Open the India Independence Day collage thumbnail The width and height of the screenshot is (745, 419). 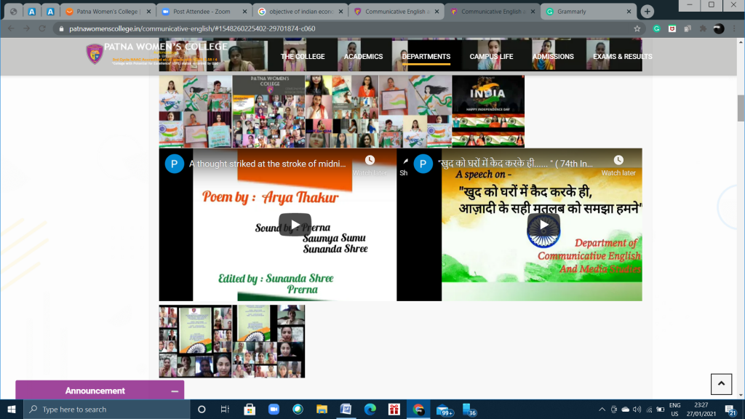pos(487,111)
